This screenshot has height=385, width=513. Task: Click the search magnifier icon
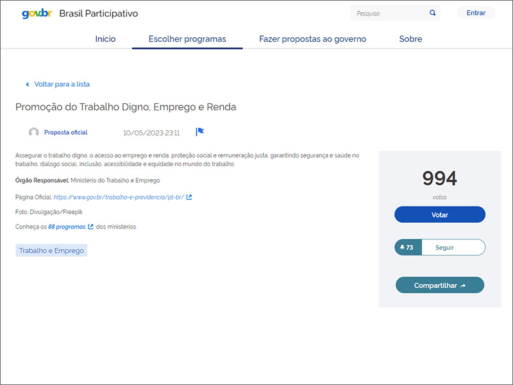(x=433, y=13)
